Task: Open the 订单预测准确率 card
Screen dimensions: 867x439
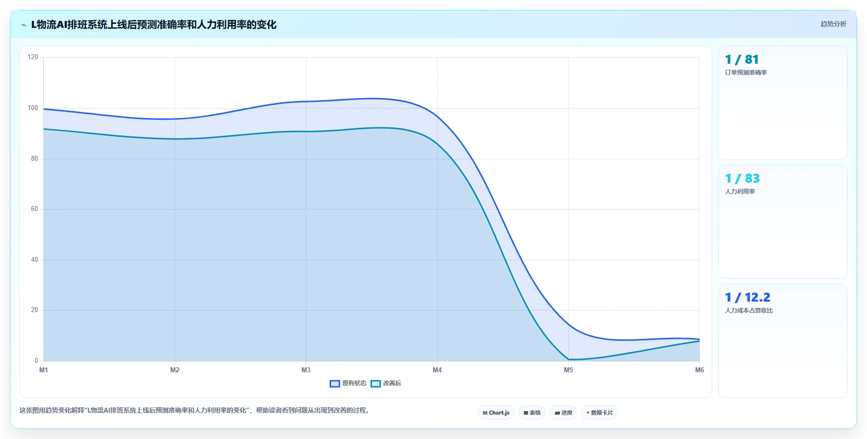Action: pos(782,103)
